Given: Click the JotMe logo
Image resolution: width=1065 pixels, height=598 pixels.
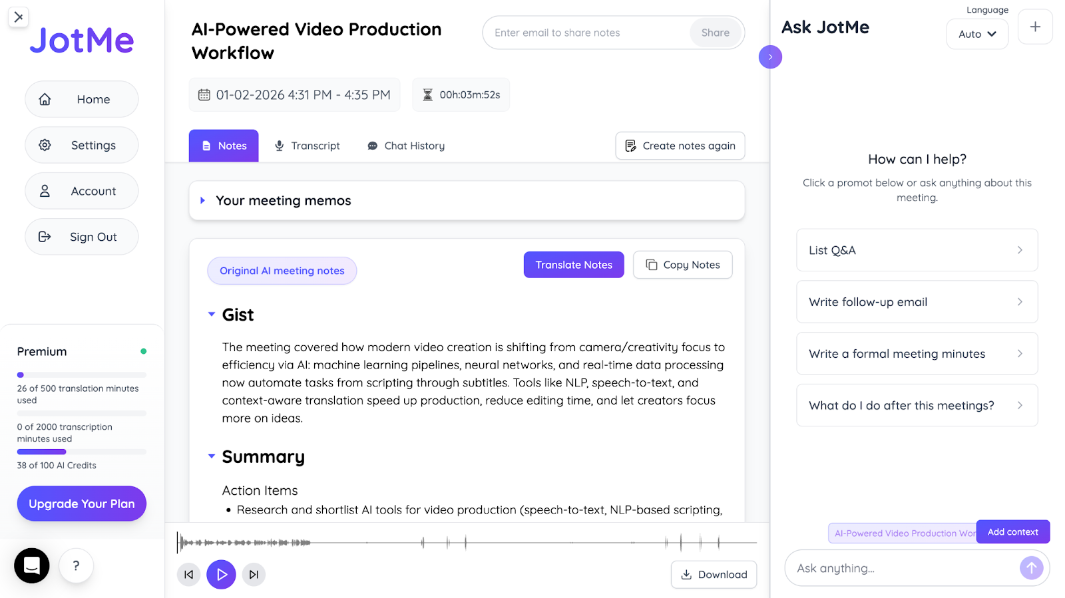Looking at the screenshot, I should (x=82, y=41).
